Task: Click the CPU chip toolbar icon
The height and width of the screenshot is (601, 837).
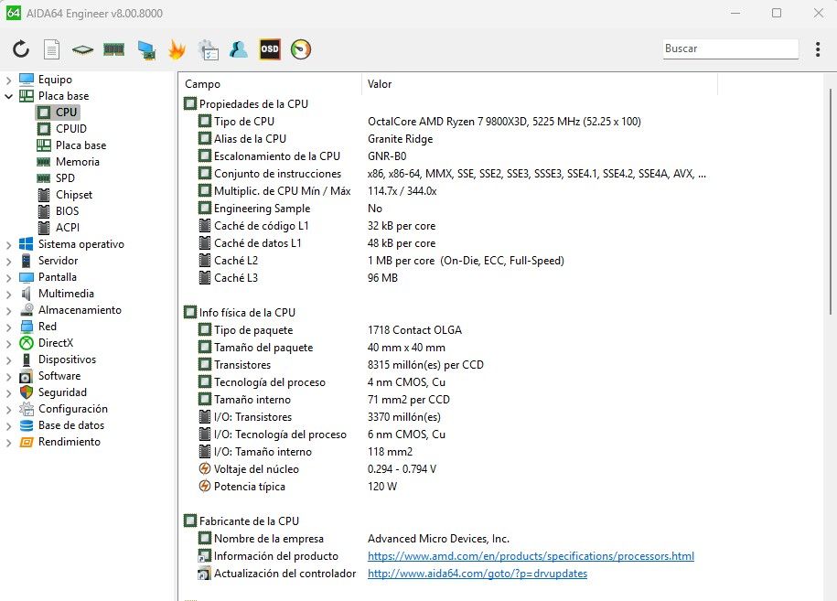Action: click(82, 49)
